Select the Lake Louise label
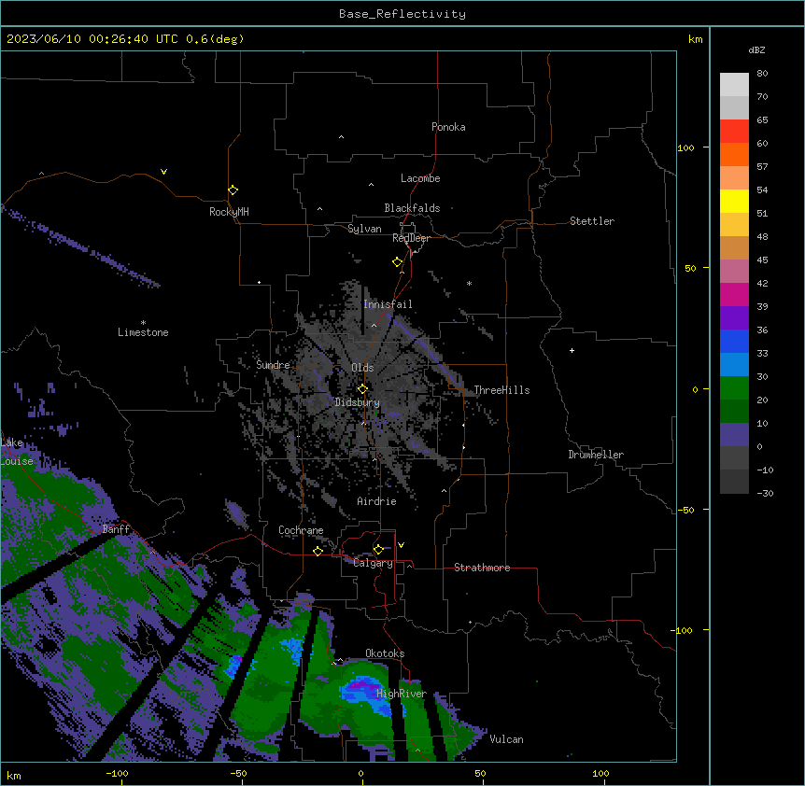Viewport: 805px width, 786px height. [x=17, y=452]
